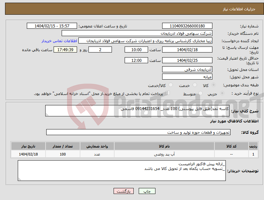
Task: Select the کالا radio button
Action: 213,85
